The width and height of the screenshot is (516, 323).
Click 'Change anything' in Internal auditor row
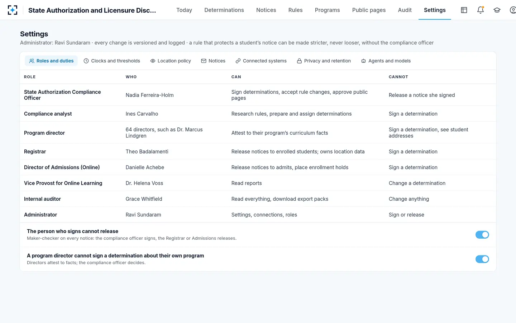coord(409,199)
